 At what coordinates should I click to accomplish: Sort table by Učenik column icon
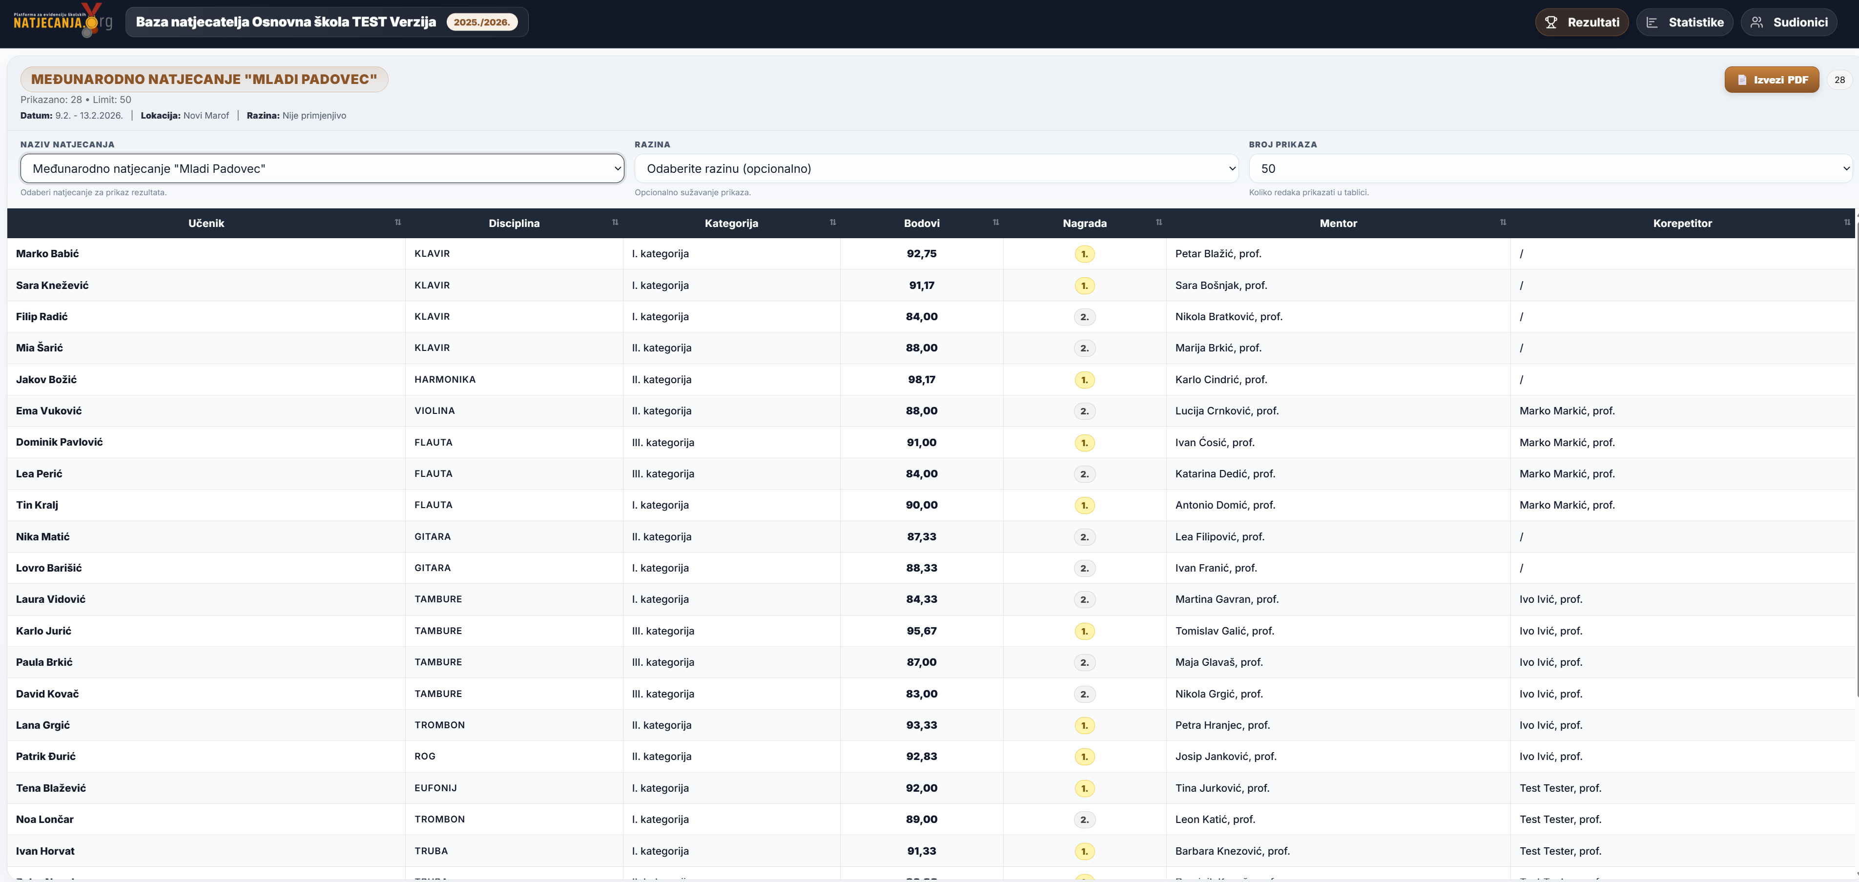point(398,222)
